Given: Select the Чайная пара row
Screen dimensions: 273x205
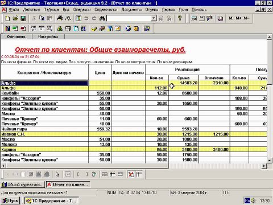Looking at the screenshot, I should coord(134,129).
